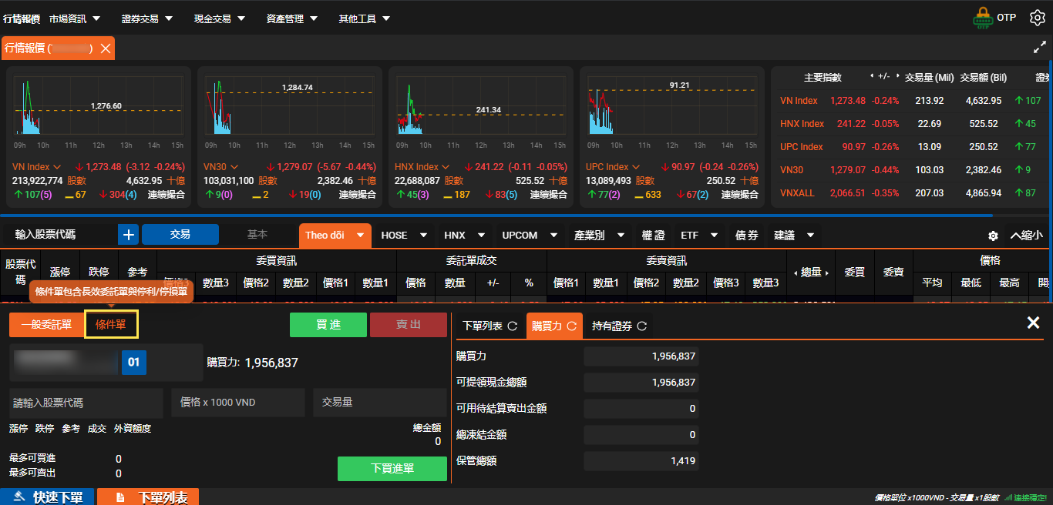The image size is (1053, 505).
Task: Switch to 條件單 order type
Action: click(x=111, y=325)
